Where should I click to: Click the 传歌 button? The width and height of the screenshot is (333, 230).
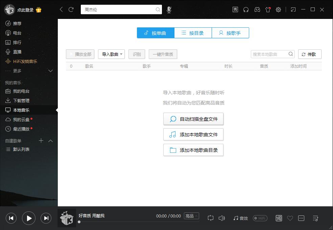click(310, 54)
